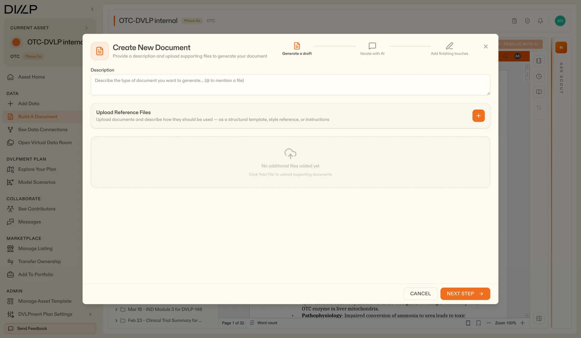
Task: Click the Description text area
Action: [x=290, y=85]
